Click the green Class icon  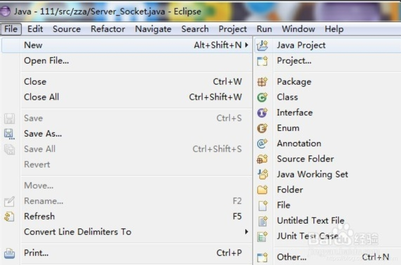262,97
